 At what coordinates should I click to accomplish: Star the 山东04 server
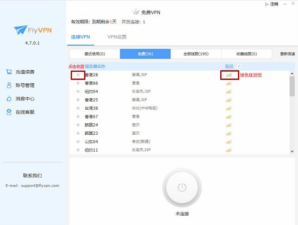coord(78,141)
